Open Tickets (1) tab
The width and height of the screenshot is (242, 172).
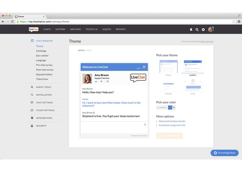click(x=92, y=29)
